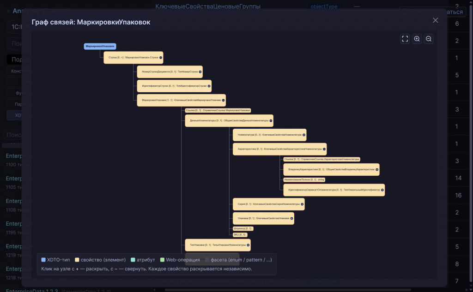Image resolution: width=473 pixels, height=292 pixels.
Task: Close the Граф связей dialog
Action: coord(435,20)
